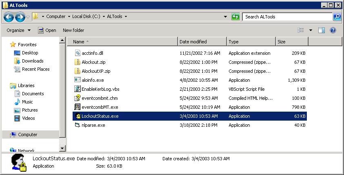Create a New folder
The height and width of the screenshot is (175, 344).
pos(73,30)
